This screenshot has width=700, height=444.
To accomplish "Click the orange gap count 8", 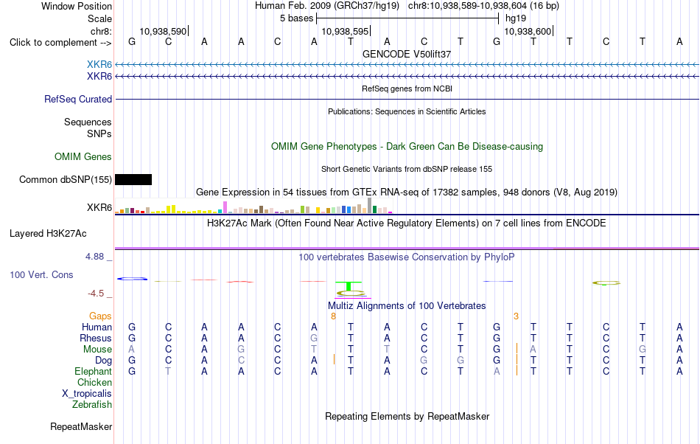I will pos(333,316).
